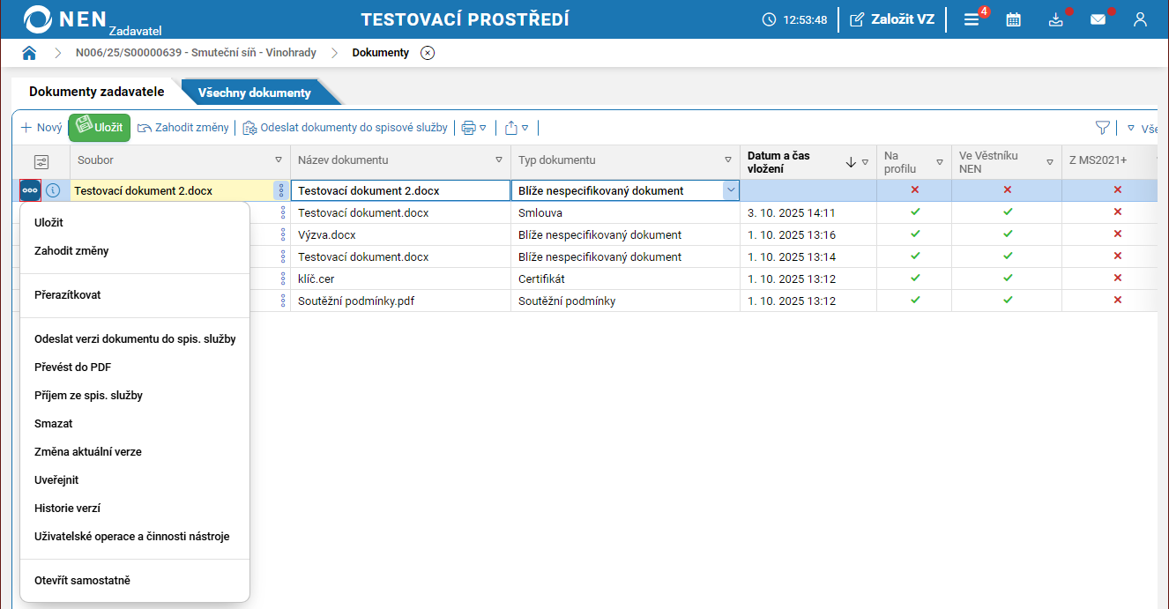
Task: Click the filter funnel icon
Action: (x=1102, y=128)
